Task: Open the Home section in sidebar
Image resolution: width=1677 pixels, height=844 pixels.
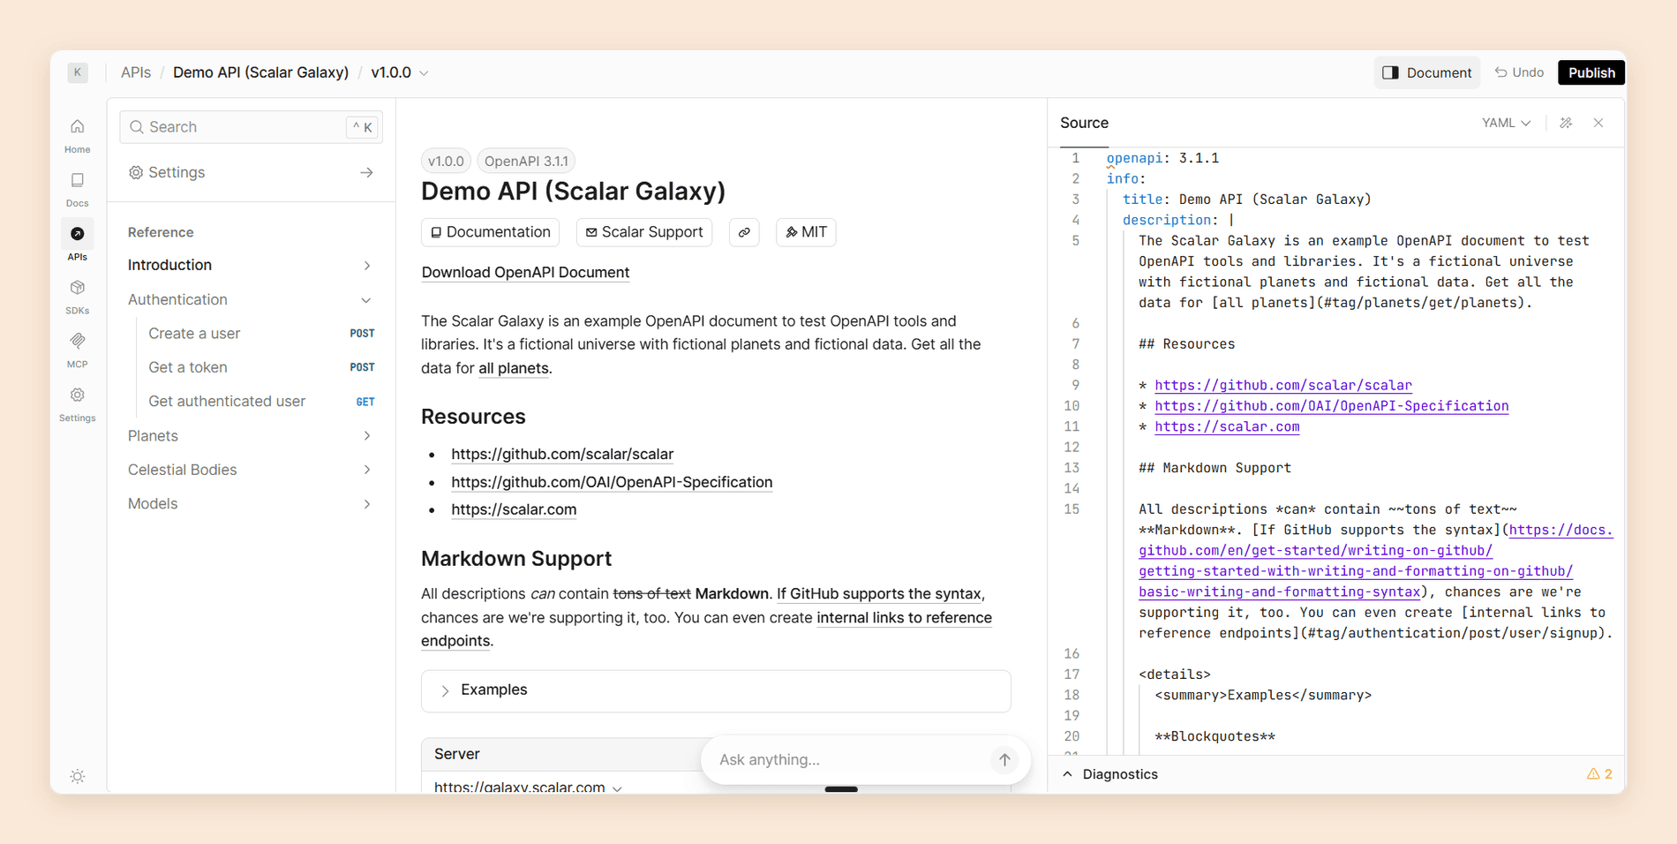Action: (x=78, y=136)
